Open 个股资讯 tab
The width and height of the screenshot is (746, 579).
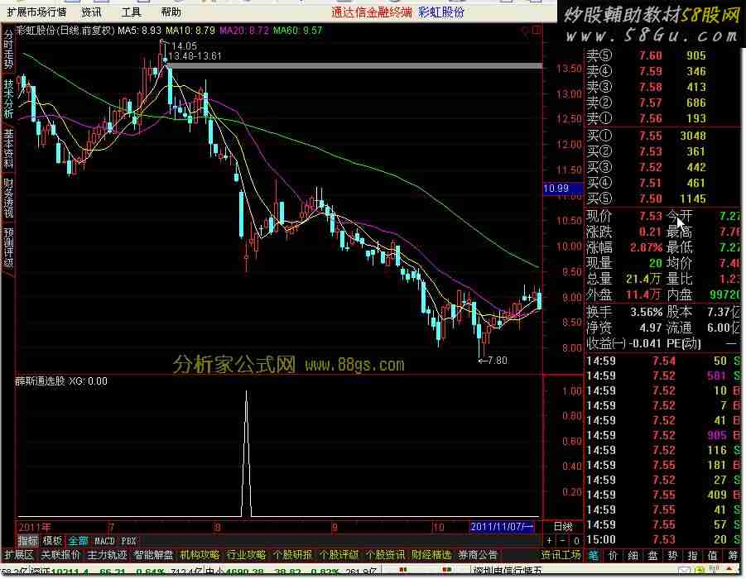click(385, 555)
